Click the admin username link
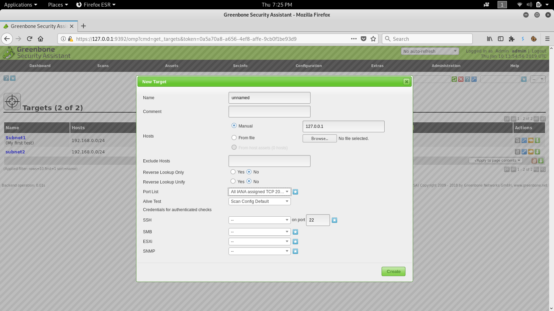The image size is (554, 311). coord(519,51)
